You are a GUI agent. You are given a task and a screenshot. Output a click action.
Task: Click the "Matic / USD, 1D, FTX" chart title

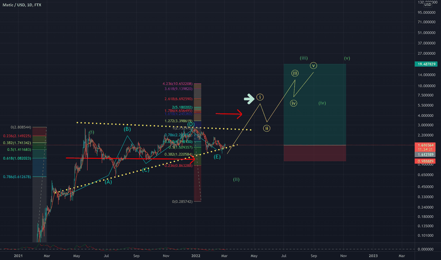pos(22,5)
